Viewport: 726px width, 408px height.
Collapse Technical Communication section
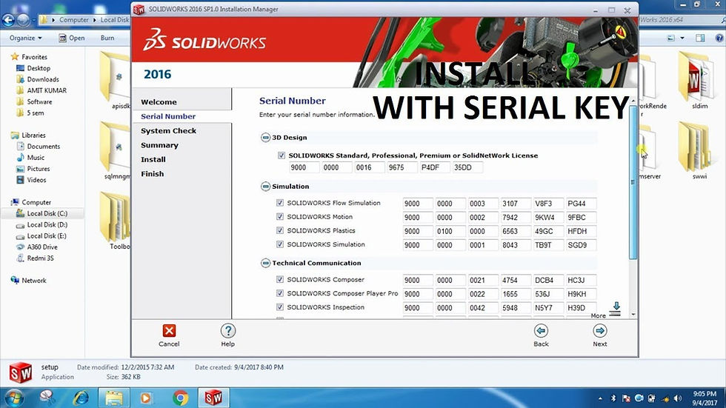click(265, 263)
